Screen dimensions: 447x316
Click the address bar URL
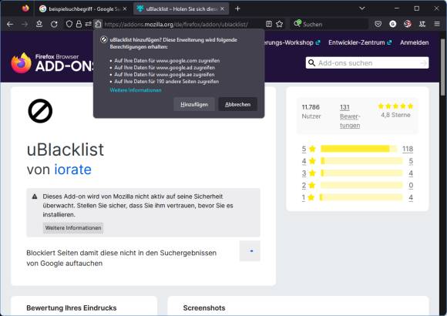176,24
